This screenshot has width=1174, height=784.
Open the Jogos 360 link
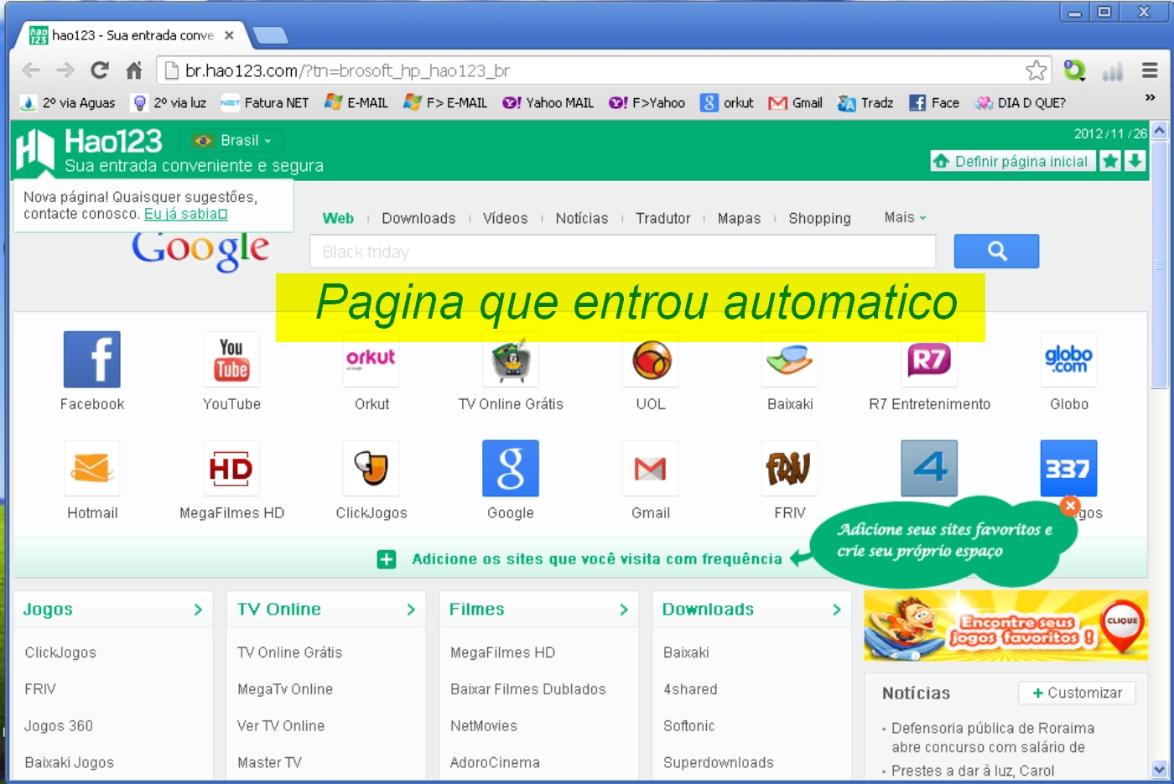(x=59, y=726)
